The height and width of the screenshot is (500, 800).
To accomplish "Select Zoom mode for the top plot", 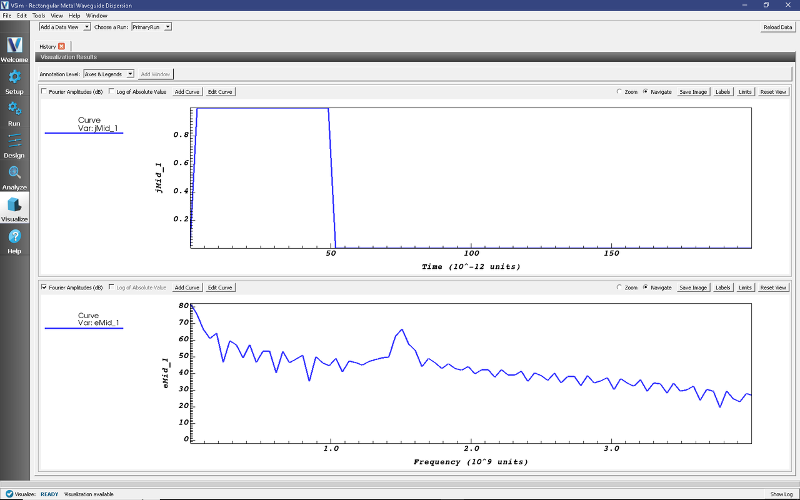I will pos(619,92).
